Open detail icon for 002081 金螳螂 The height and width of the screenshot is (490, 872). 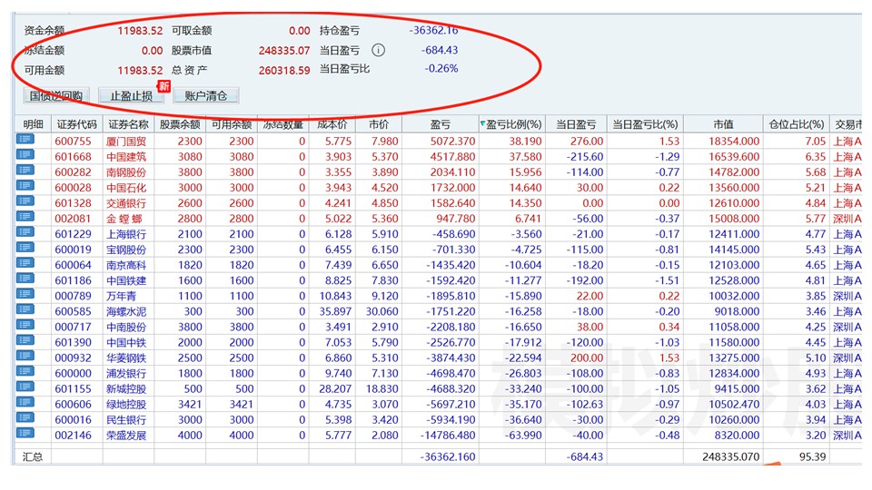pos(25,217)
